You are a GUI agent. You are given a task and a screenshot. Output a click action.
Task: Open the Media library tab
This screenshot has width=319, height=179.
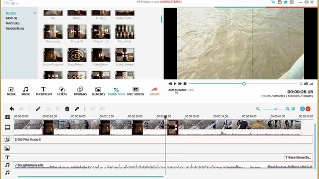pyautogui.click(x=11, y=91)
